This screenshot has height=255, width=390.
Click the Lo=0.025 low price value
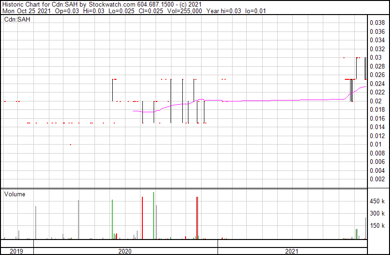pos(121,11)
